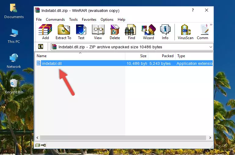Show archive Info
The width and height of the screenshot is (235, 155).
point(165,32)
